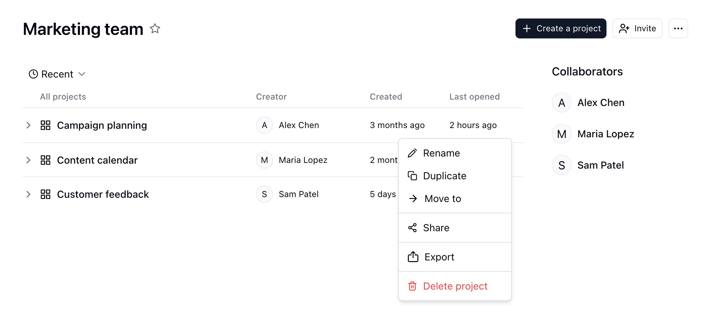
Task: Open the Content calendar project name
Action: (97, 160)
